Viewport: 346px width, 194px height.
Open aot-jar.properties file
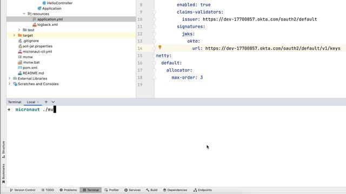tap(37, 46)
